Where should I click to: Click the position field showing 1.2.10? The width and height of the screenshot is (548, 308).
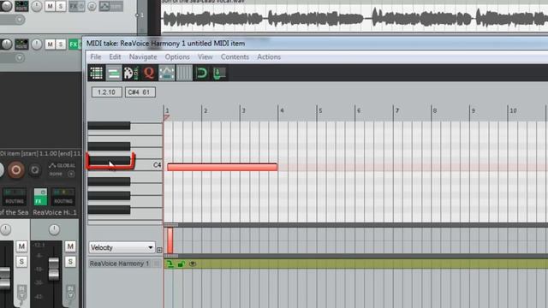pyautogui.click(x=106, y=92)
